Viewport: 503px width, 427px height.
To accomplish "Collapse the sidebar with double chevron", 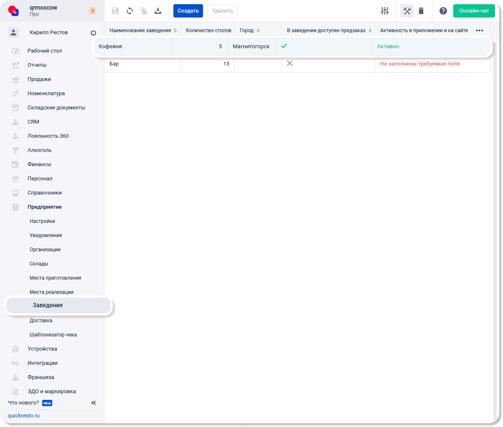I will click(94, 403).
